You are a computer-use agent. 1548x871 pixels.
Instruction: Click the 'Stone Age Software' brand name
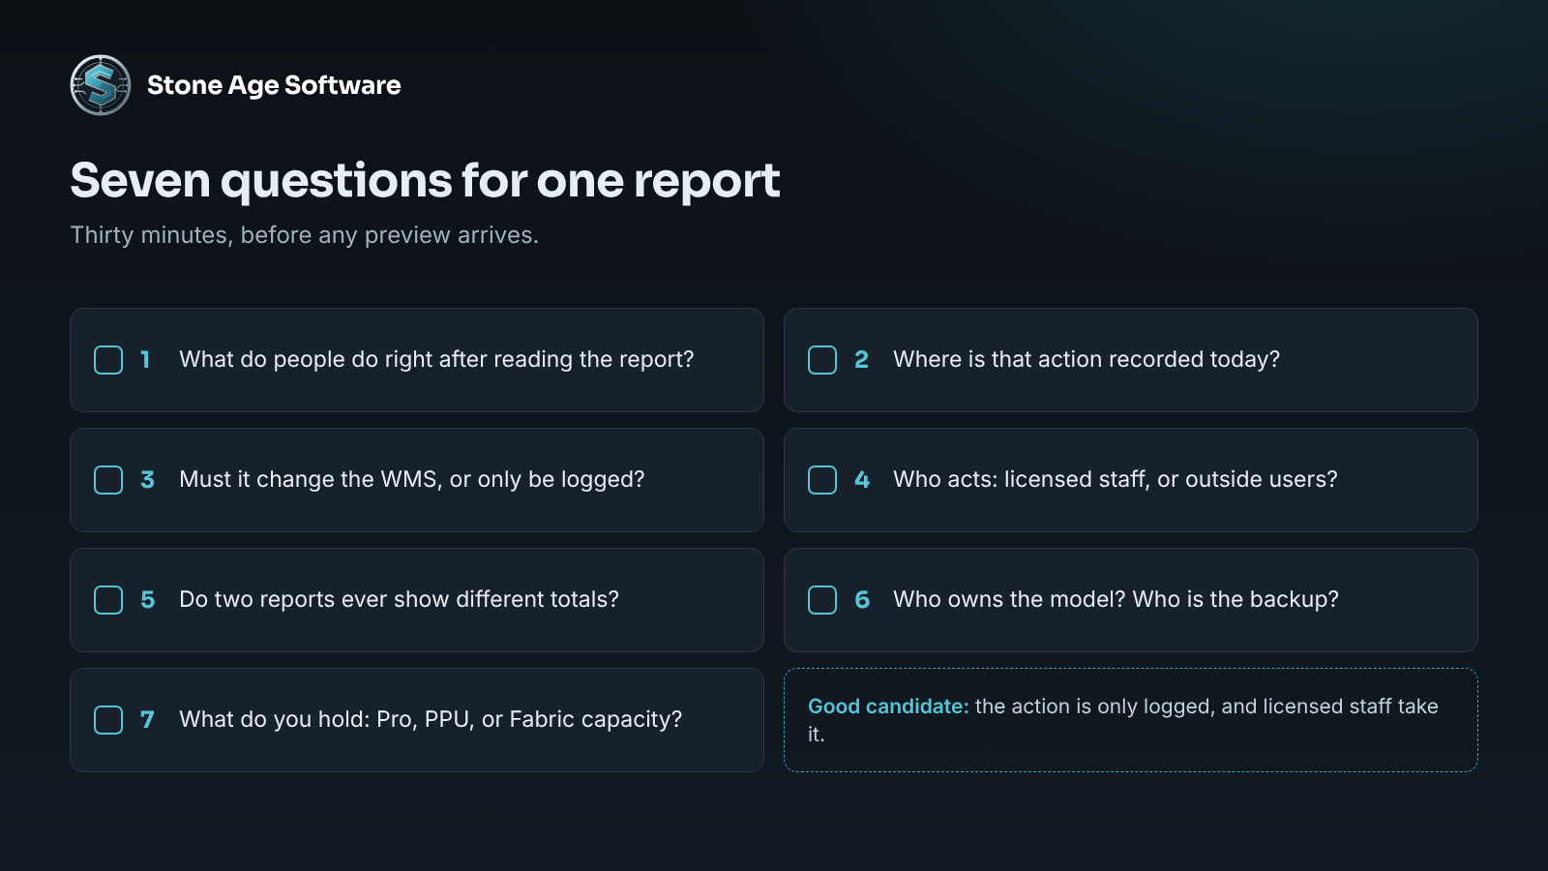click(x=274, y=85)
